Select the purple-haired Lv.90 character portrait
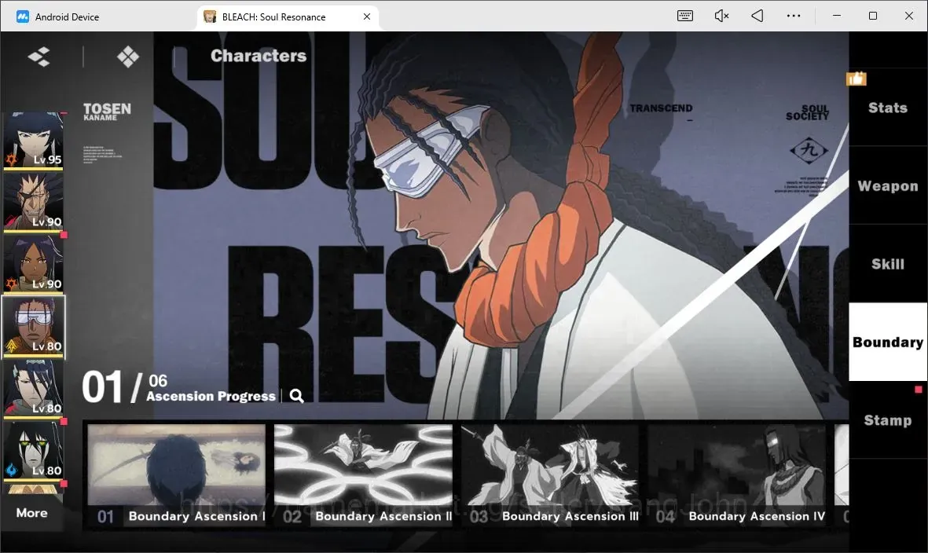This screenshot has width=928, height=553. coord(33,264)
